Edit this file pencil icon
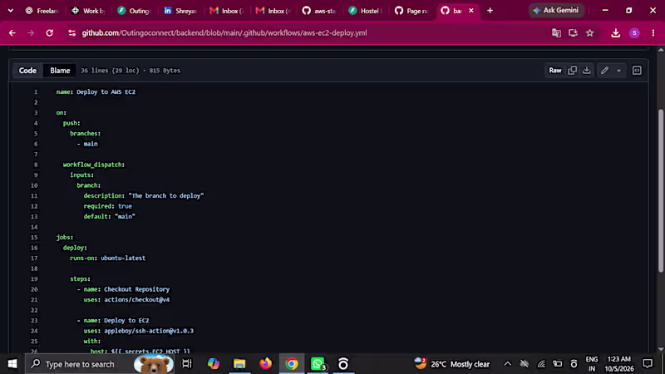 point(605,71)
